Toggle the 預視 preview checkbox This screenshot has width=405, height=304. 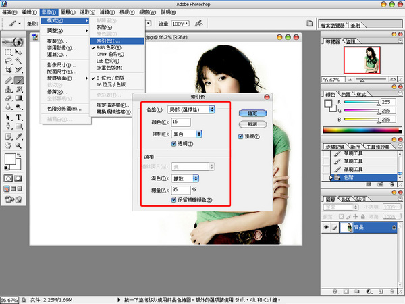pyautogui.click(x=240, y=136)
